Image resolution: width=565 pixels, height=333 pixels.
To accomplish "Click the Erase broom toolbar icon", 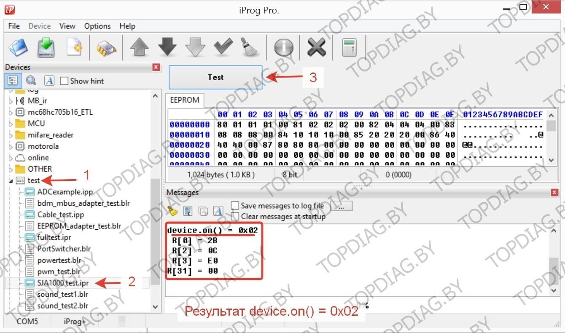I will pyautogui.click(x=249, y=47).
